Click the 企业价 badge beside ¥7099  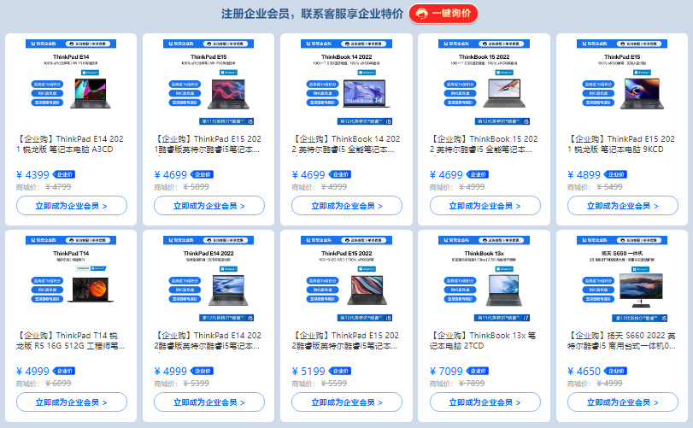point(478,371)
